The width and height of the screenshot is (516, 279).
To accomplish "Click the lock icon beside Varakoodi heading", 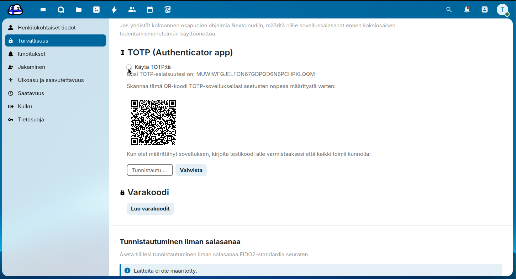I will tap(122, 192).
